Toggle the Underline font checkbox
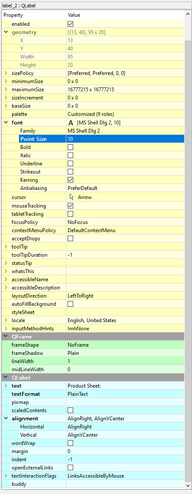Viewport: 192px width, 494px height. pyautogui.click(x=71, y=164)
